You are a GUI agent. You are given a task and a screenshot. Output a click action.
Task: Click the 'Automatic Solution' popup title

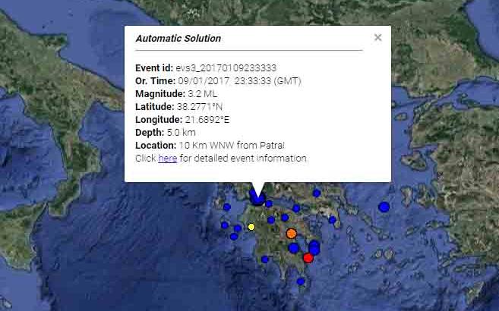coord(178,39)
